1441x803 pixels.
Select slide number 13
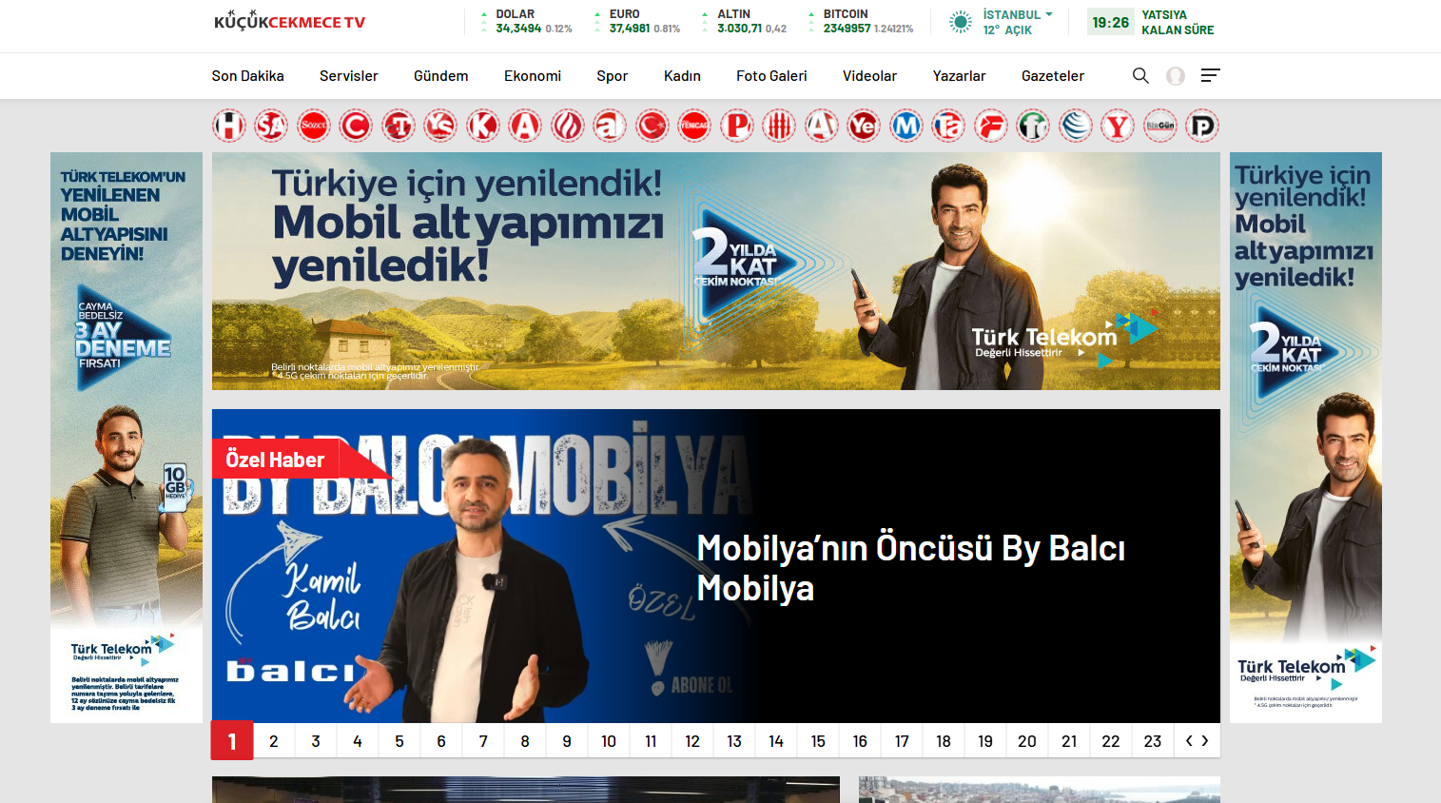coord(734,741)
